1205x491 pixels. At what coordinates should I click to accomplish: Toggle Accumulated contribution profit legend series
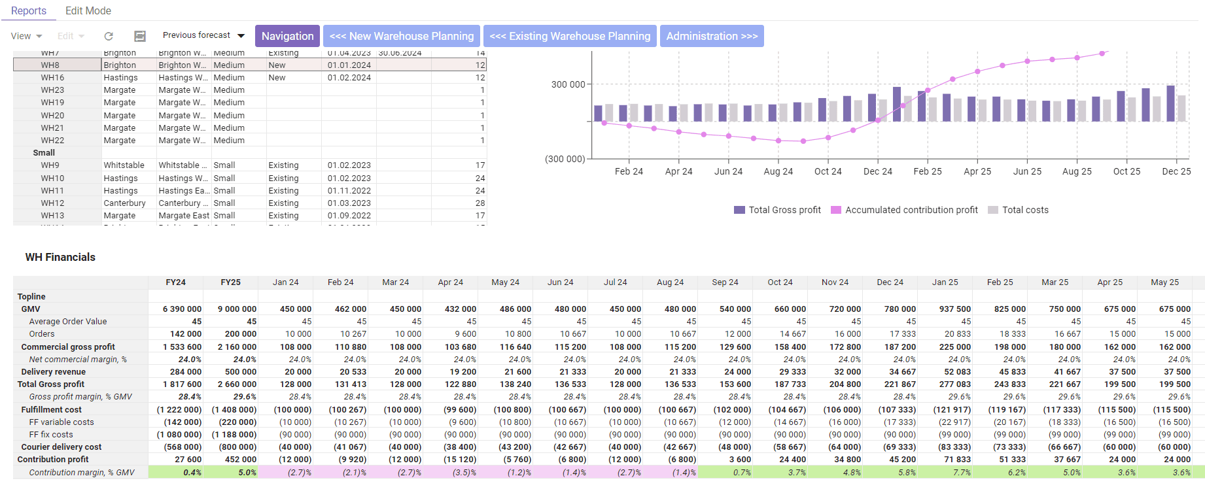coord(904,210)
